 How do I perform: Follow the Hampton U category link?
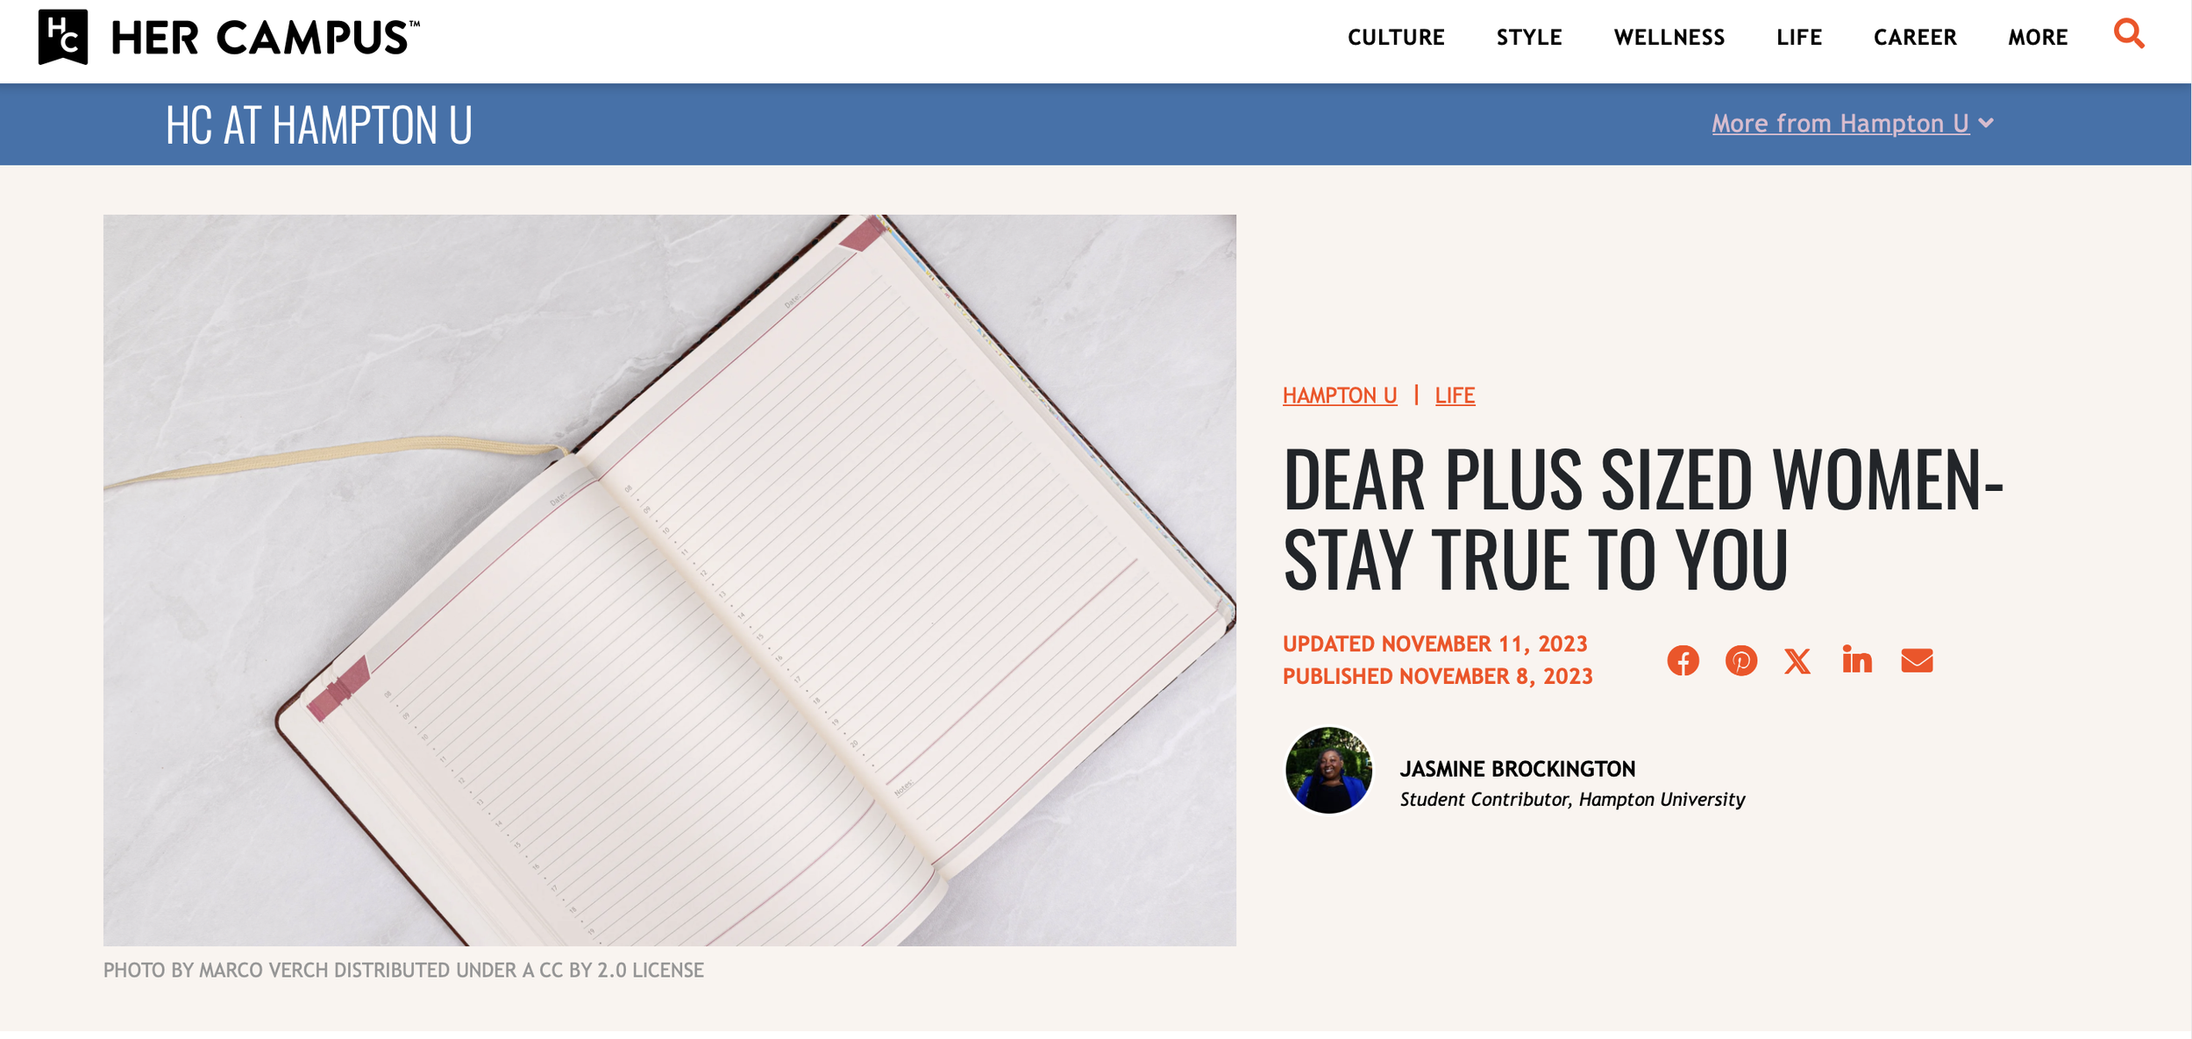(1340, 395)
